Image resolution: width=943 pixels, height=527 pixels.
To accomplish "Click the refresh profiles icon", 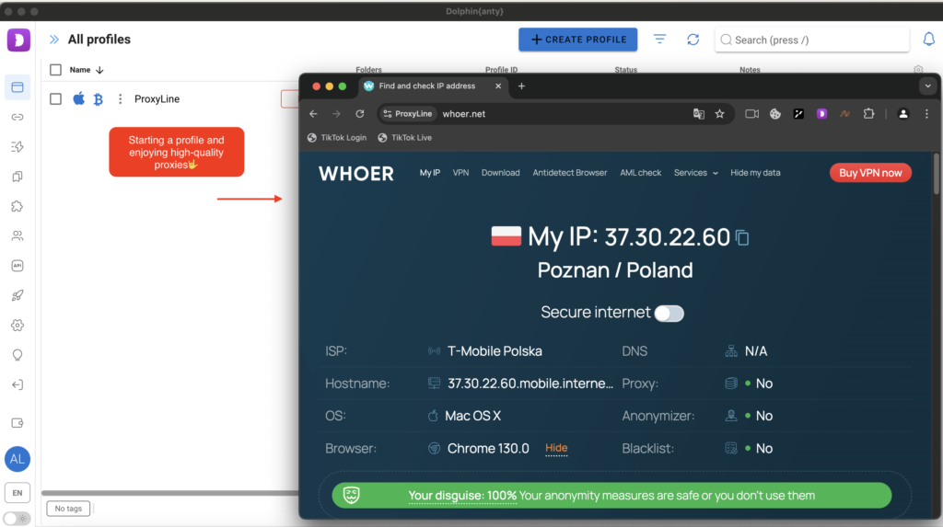I will [693, 40].
